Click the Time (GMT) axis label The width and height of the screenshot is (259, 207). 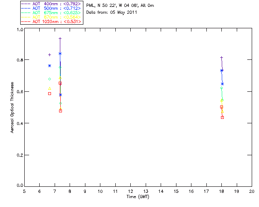coord(138,197)
